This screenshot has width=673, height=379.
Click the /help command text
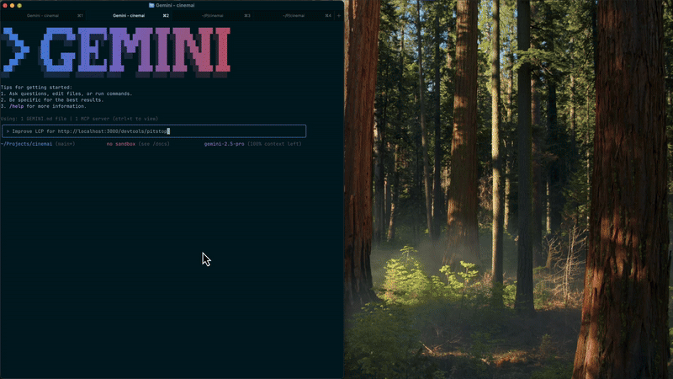pos(16,106)
